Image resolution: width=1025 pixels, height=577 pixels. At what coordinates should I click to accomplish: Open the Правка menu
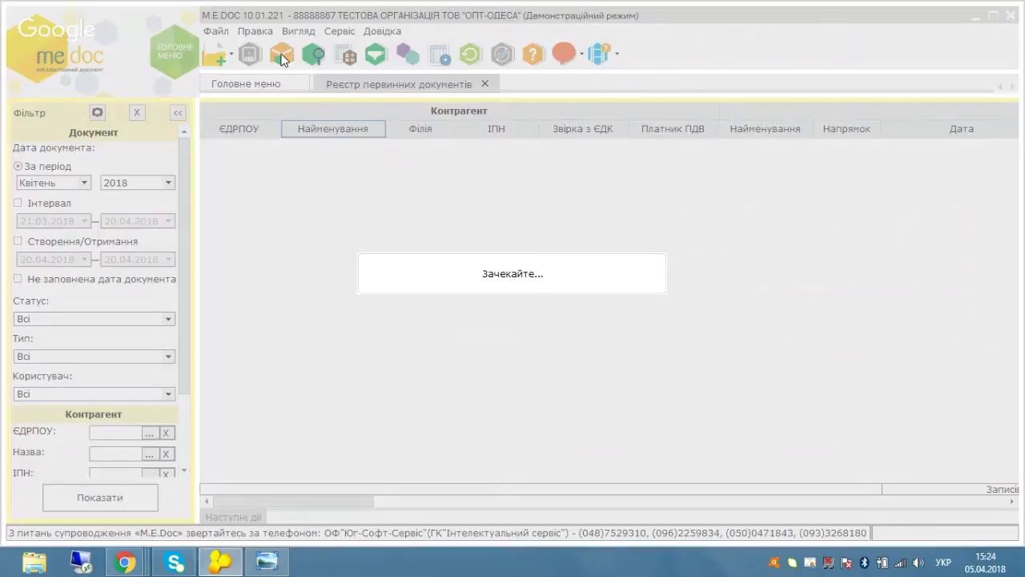255,31
